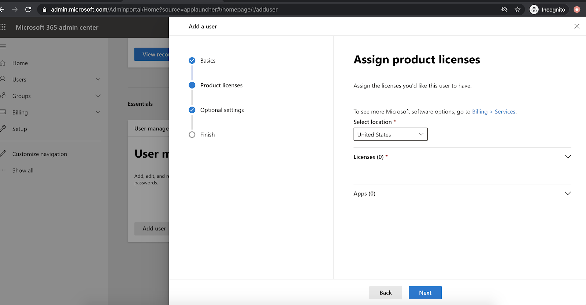The image size is (586, 305).
Task: Close the Add a user panel
Action: (577, 26)
